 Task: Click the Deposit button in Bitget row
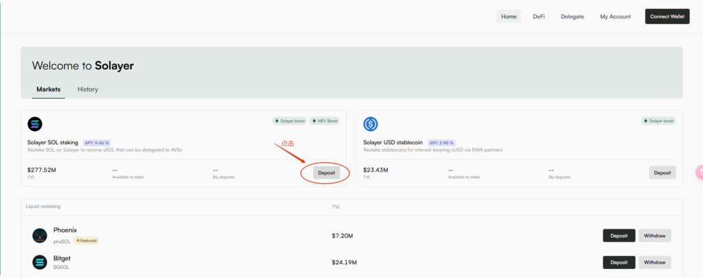point(619,262)
